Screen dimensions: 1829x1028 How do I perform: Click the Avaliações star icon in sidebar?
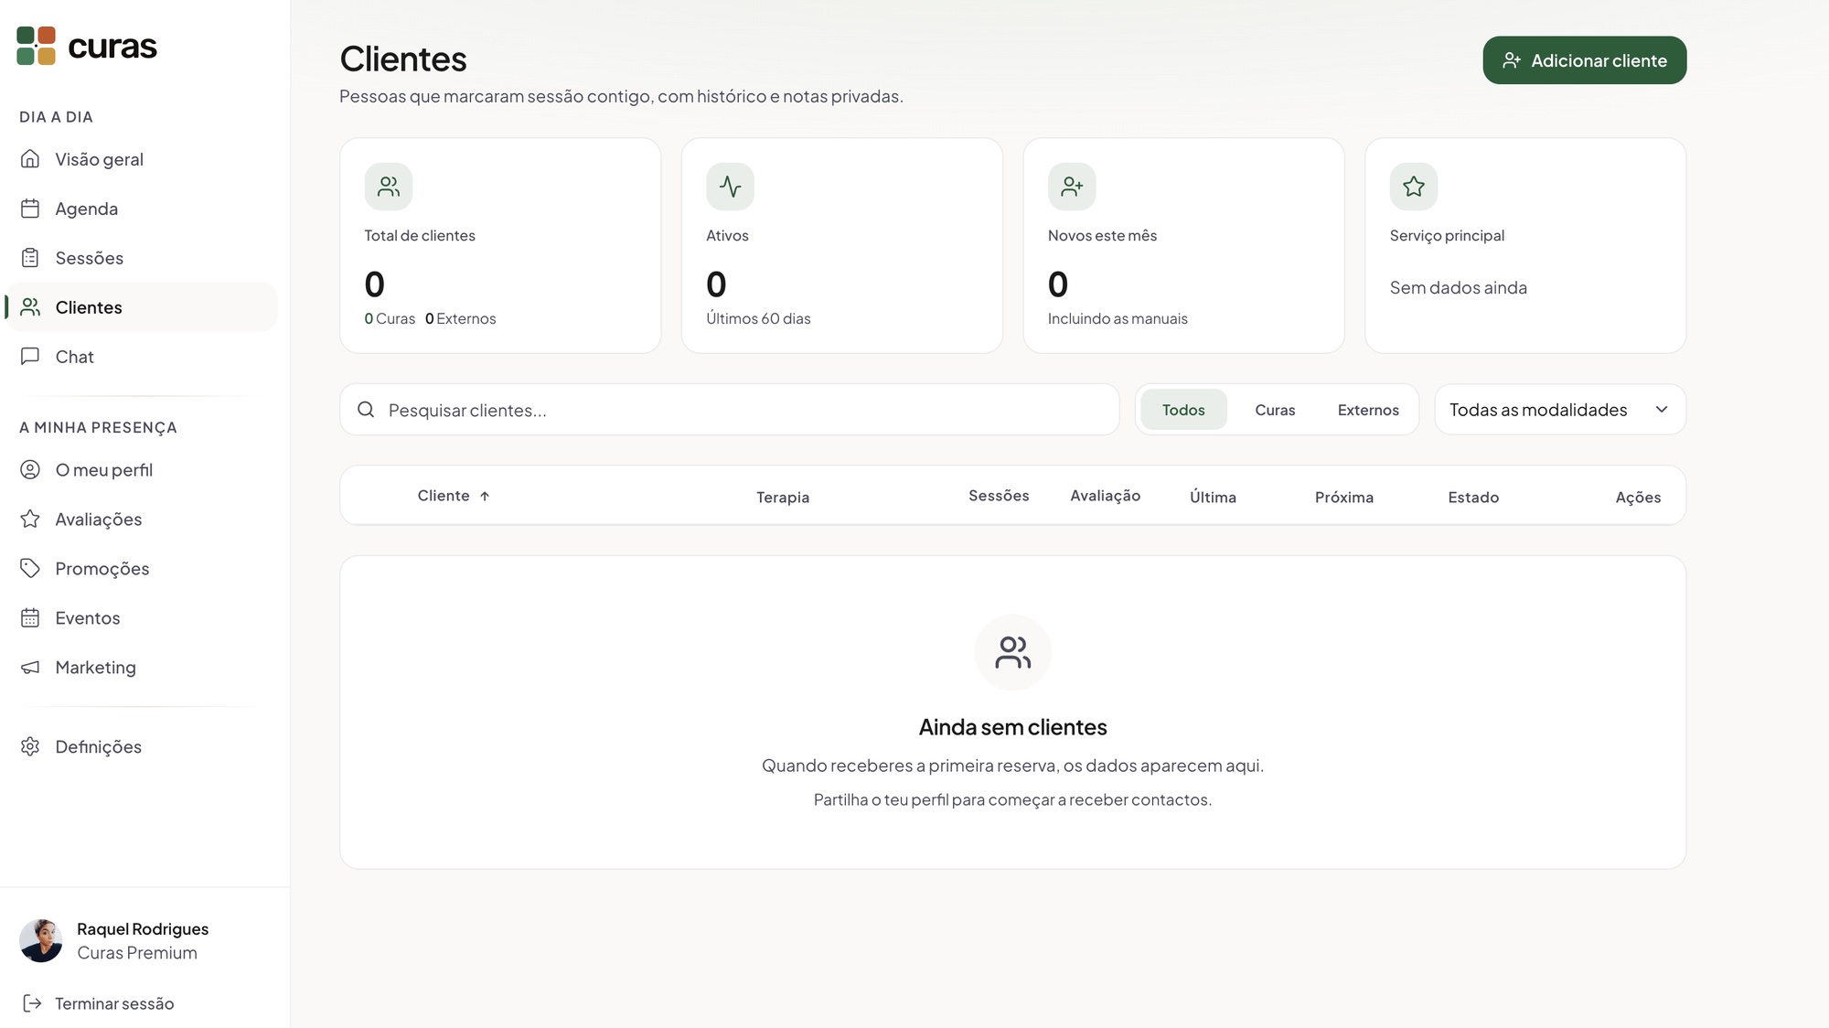point(30,519)
